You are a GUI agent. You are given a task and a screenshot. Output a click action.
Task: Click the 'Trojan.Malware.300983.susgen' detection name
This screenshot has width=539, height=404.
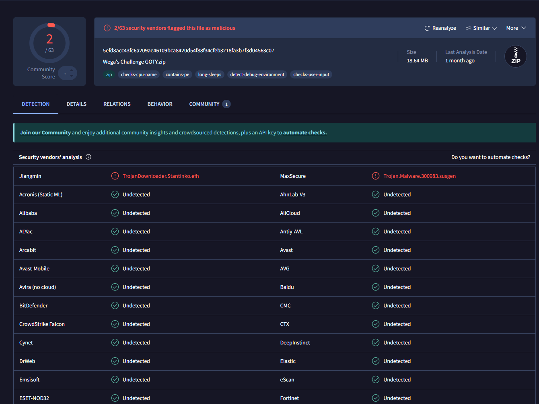(420, 176)
